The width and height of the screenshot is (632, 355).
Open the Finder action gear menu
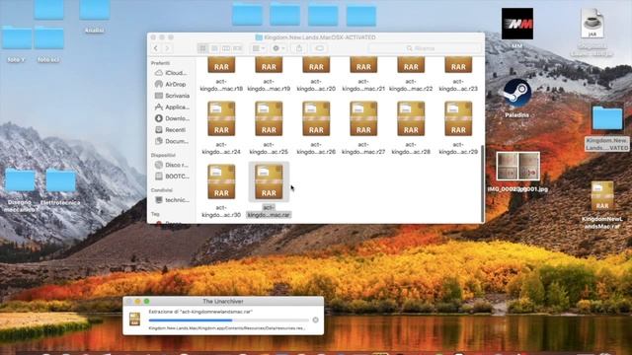click(x=278, y=48)
